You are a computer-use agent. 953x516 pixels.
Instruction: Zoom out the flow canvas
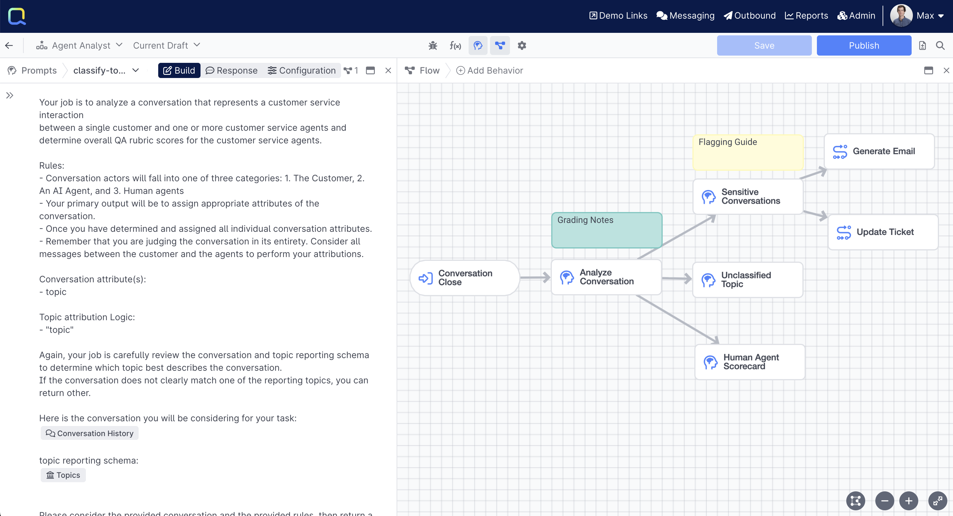(884, 501)
